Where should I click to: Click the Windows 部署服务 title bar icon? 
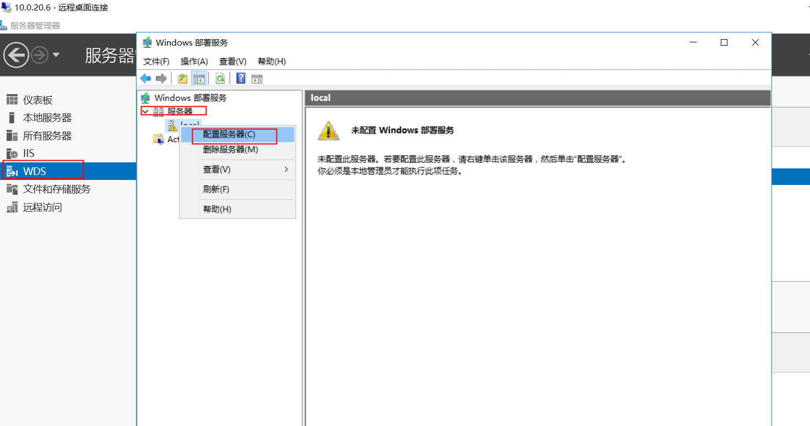click(147, 42)
